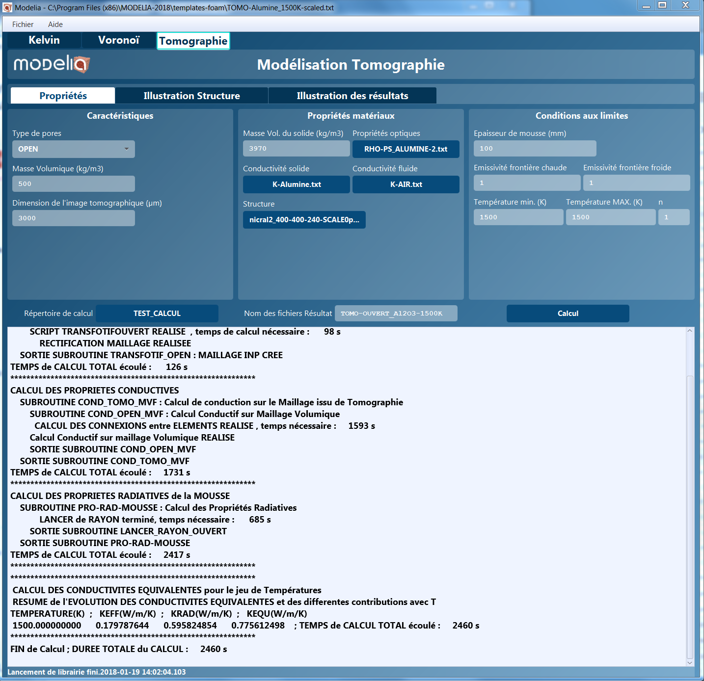This screenshot has height=681, width=704.
Task: Maximize the Modelia window
Action: (662, 5)
